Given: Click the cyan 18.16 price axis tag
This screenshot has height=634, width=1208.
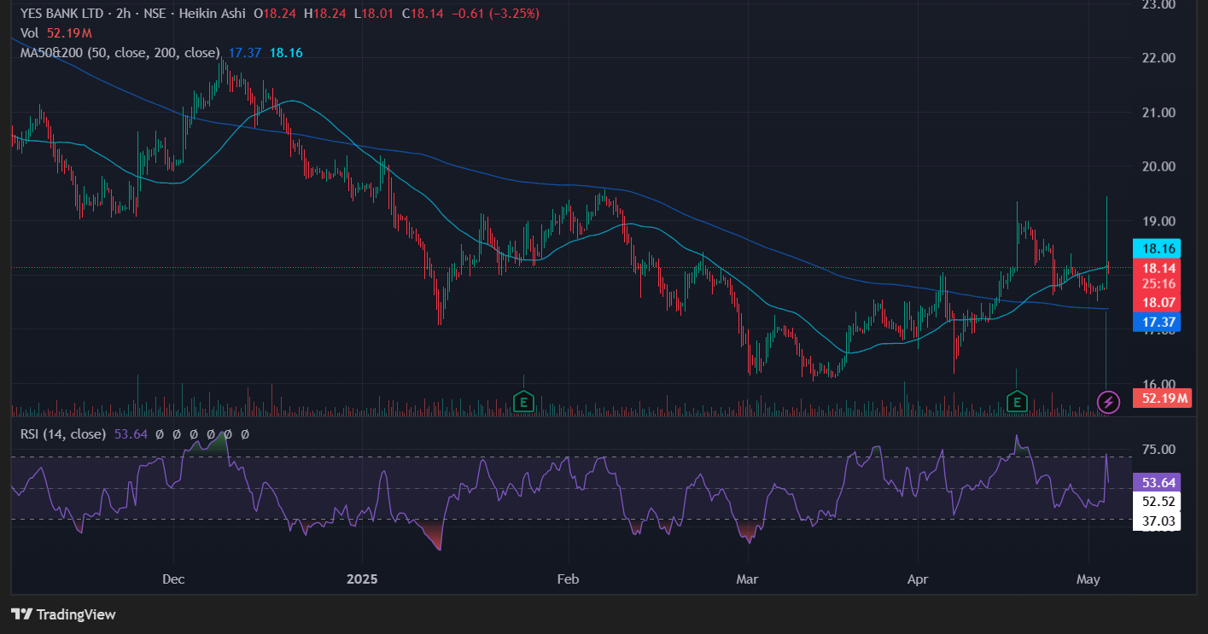Looking at the screenshot, I should coord(1156,249).
